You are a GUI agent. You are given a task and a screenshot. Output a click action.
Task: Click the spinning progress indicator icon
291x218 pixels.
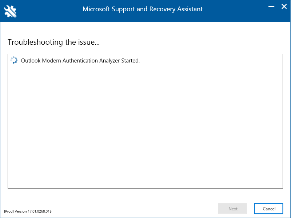[14, 60]
